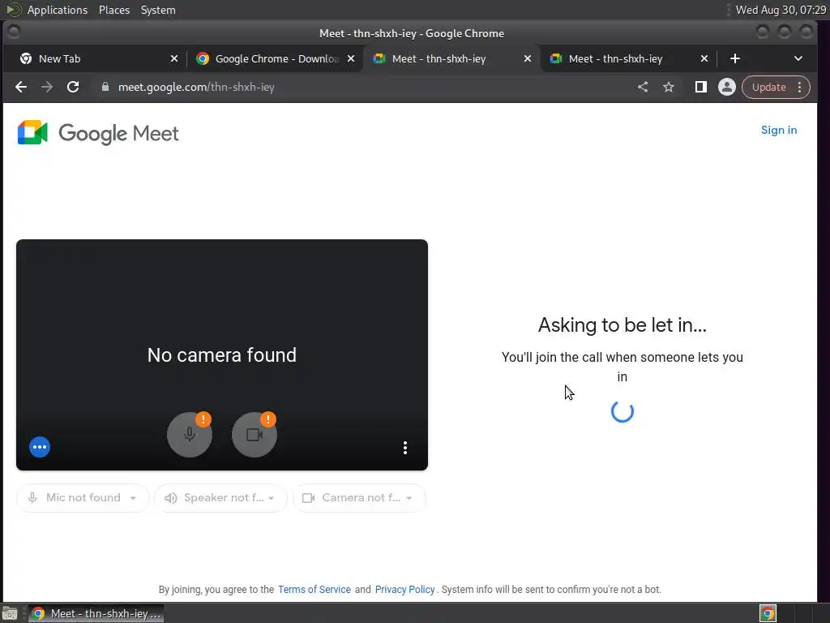This screenshot has width=830, height=623.
Task: Click the show desktop icon in taskbar
Action: point(10,613)
